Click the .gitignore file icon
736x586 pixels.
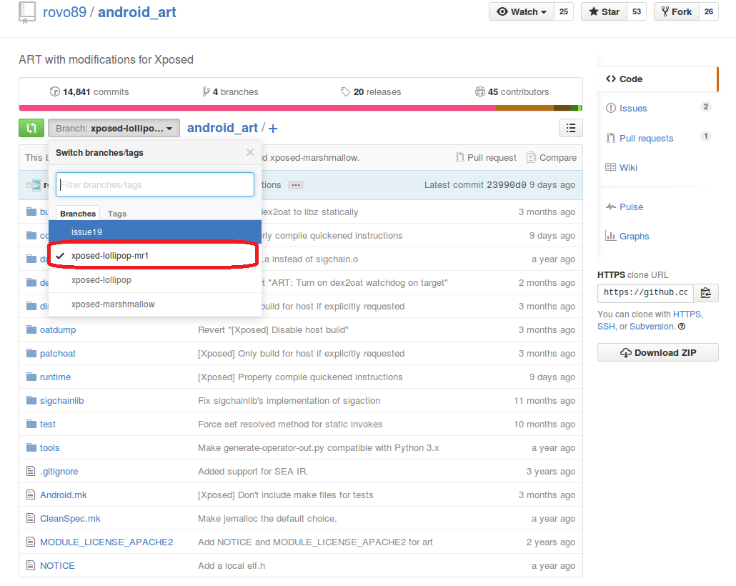click(31, 471)
